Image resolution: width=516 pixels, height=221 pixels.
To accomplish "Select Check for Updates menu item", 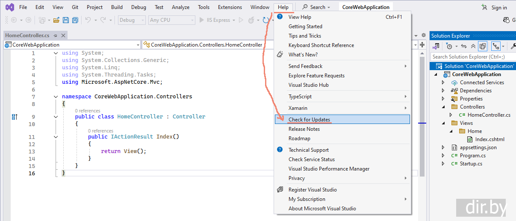I will [x=309, y=120].
